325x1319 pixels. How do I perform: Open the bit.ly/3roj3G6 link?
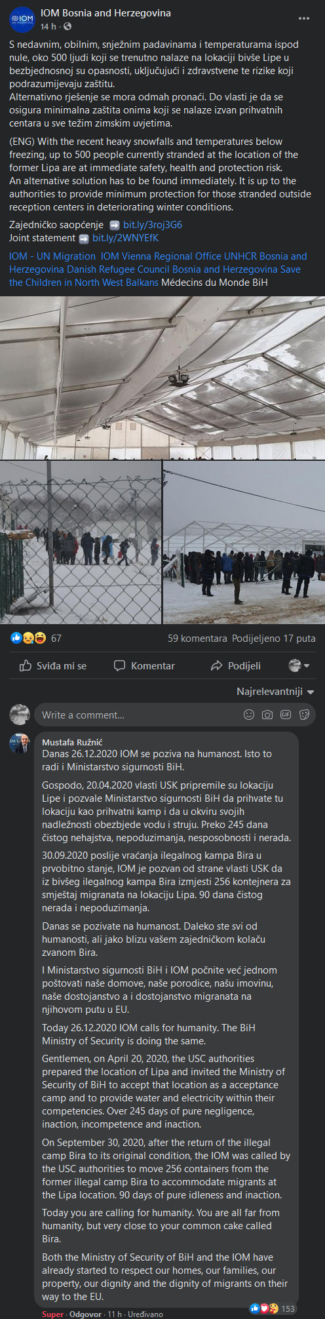153,225
